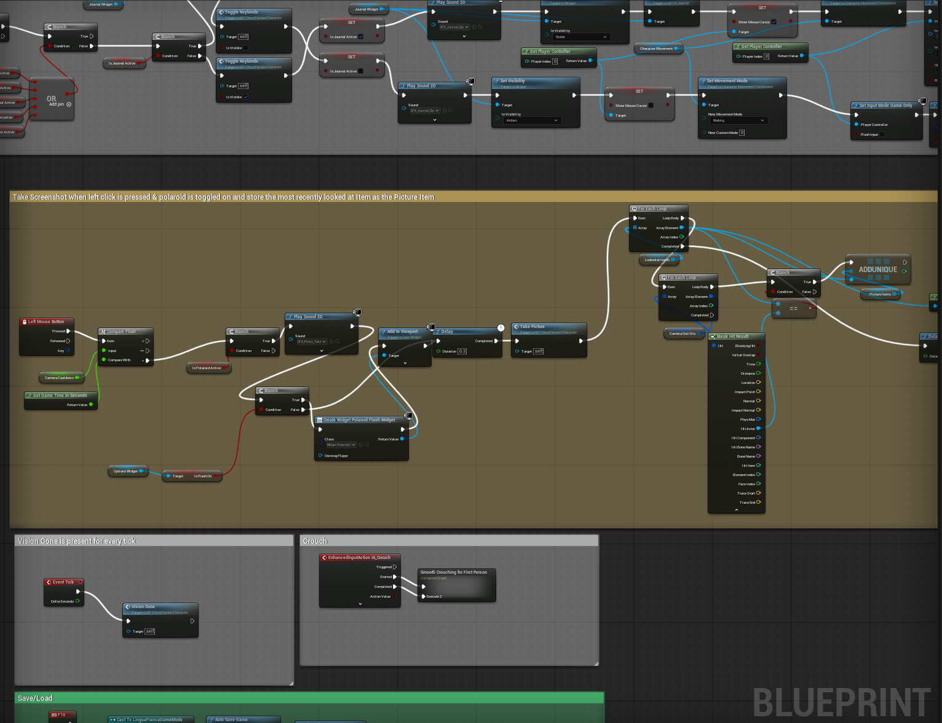Open the In Visibility 'Hidden' dropdown
The height and width of the screenshot is (723, 942).
pos(532,120)
